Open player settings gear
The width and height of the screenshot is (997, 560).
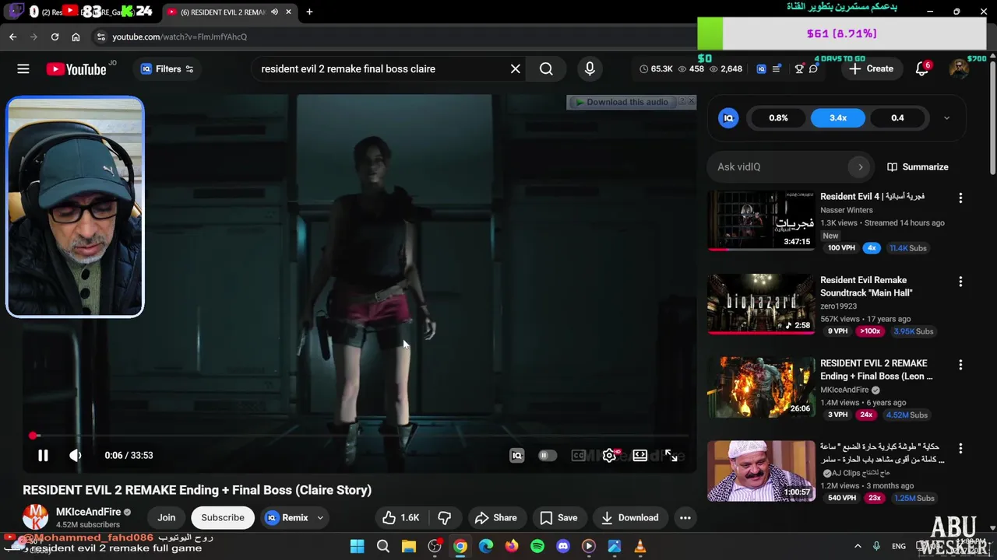tap(609, 456)
